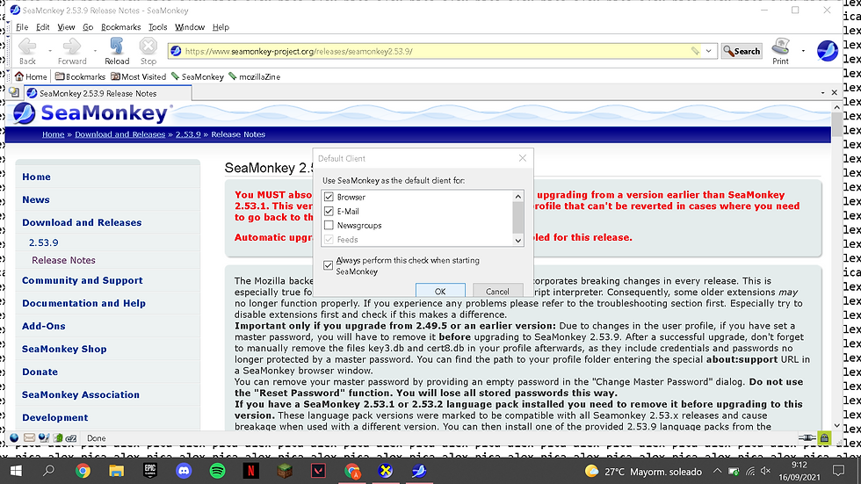Screen dimensions: 861x484
Task: Open the Home bookmark toolbar button
Action: (31, 76)
